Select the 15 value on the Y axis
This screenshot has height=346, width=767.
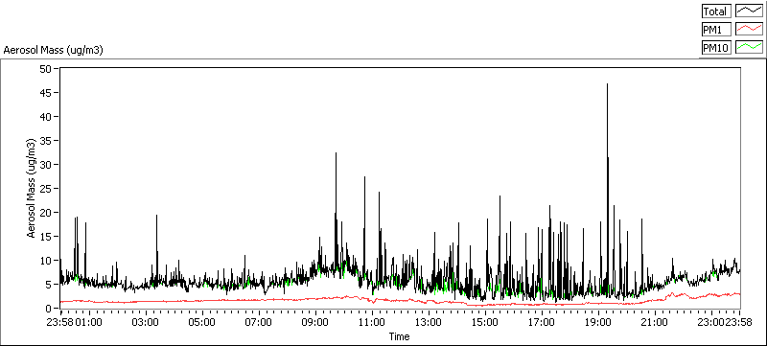(x=46, y=236)
